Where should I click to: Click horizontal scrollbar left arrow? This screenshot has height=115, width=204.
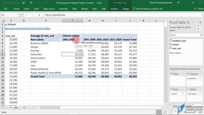pos(38,107)
